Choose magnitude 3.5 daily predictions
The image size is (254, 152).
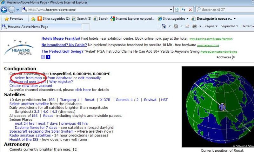(x=37, y=112)
